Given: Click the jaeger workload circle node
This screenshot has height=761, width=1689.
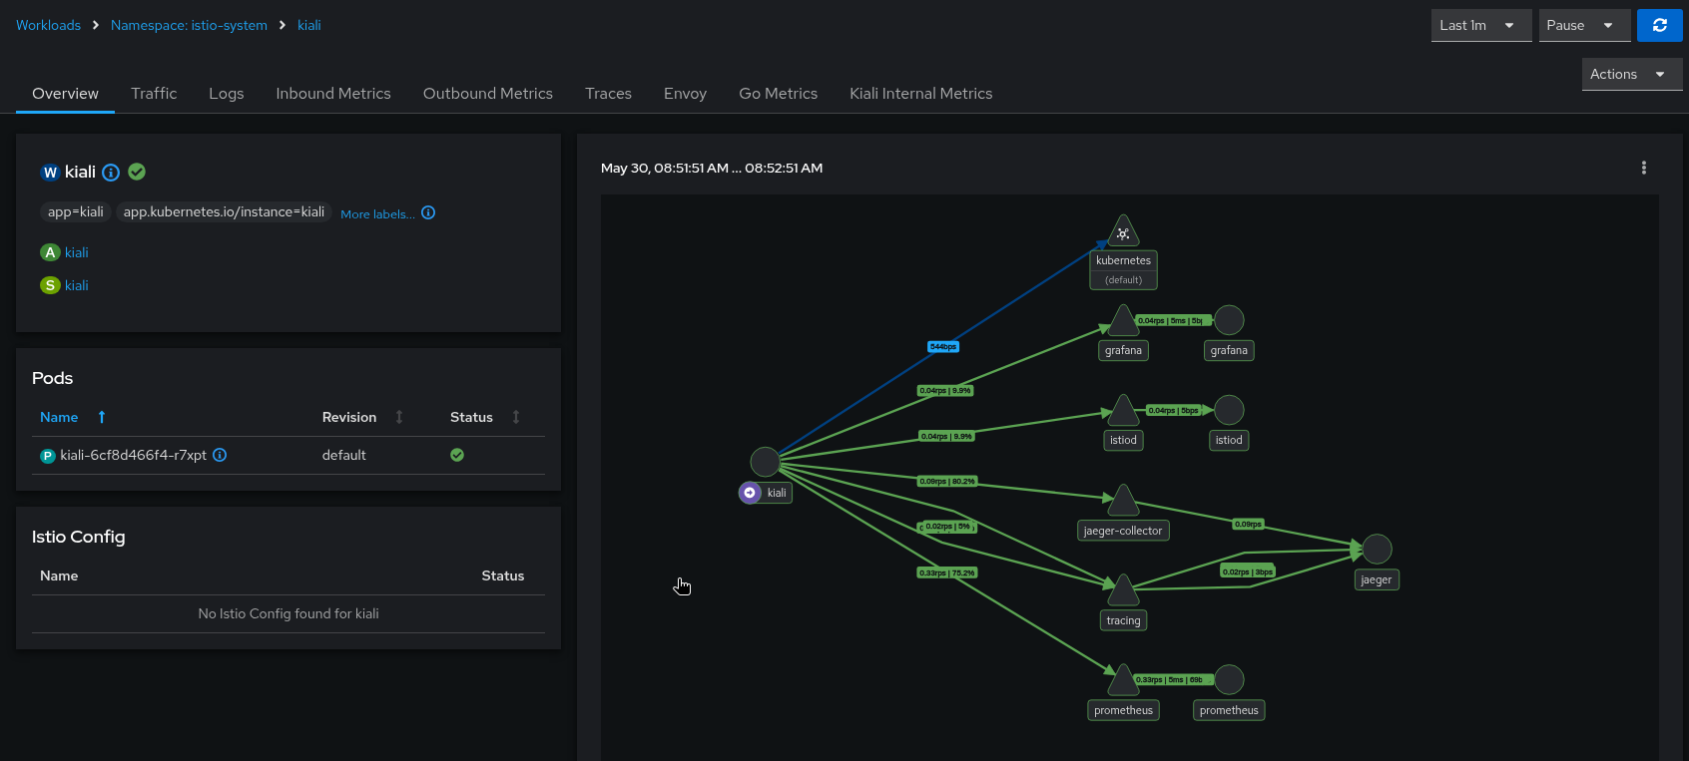Looking at the screenshot, I should [x=1377, y=549].
